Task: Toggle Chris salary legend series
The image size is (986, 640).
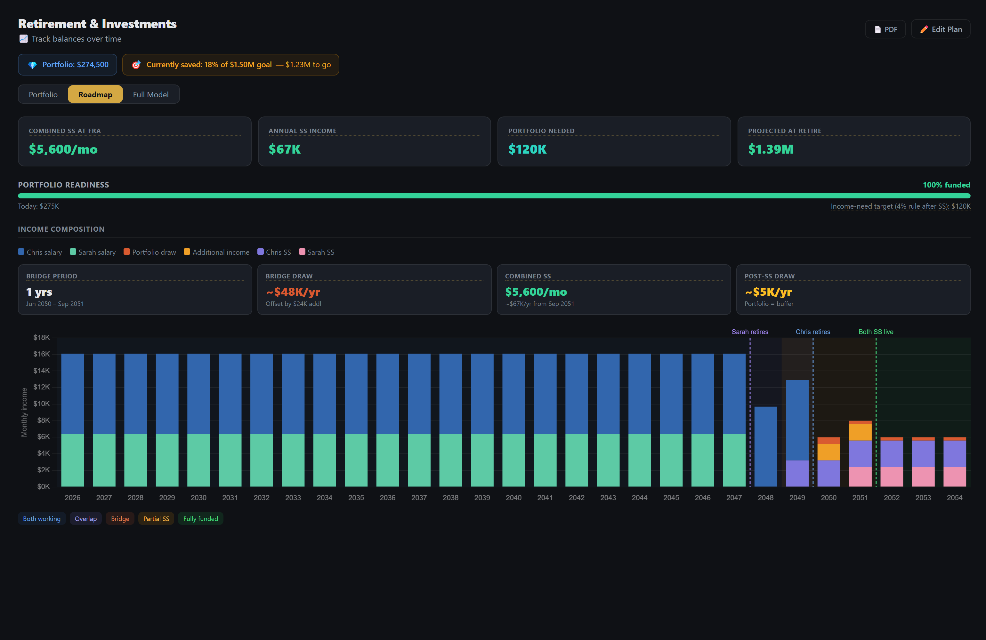Action: [40, 252]
